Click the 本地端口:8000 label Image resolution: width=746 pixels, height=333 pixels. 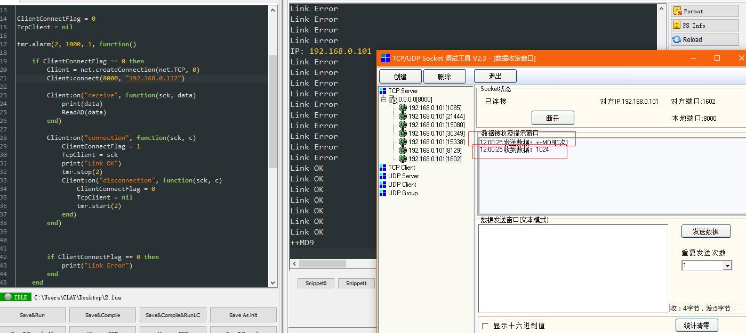(x=694, y=118)
